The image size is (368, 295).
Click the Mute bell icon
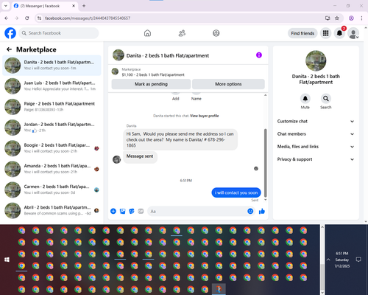pyautogui.click(x=305, y=99)
